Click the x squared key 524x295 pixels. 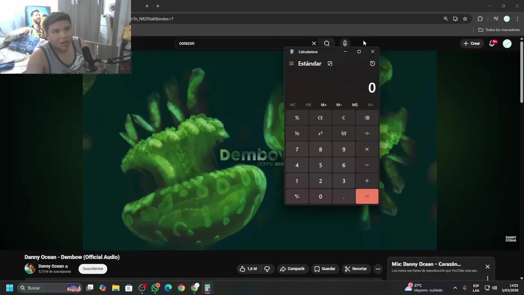[320, 134]
